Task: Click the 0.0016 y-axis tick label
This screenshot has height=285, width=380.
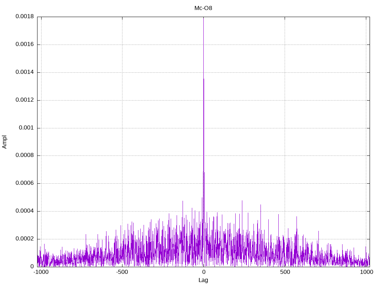Action: [25, 45]
